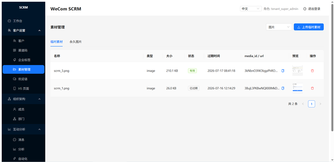The height and width of the screenshot is (162, 334).
Task: Click the 成员 user icon
Action: pyautogui.click(x=15, y=109)
